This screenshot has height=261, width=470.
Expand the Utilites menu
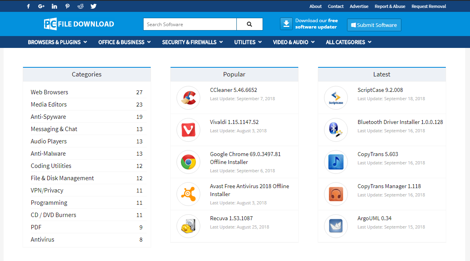[248, 42]
